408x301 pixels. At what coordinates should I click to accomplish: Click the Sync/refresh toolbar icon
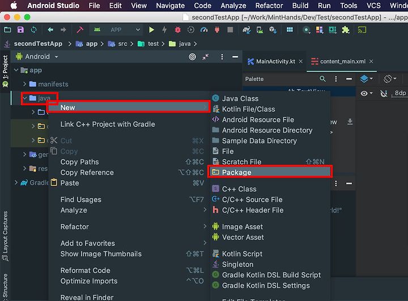pos(33,29)
